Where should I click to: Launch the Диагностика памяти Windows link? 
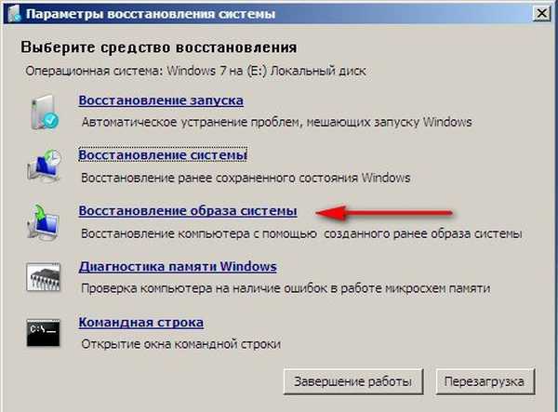point(178,267)
